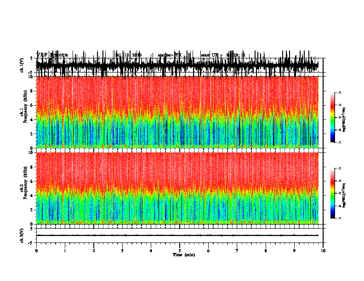Click the 10 kHz tick of ch.1 spectrogram
Screen dimensions: 364x281
pyautogui.click(x=31, y=77)
